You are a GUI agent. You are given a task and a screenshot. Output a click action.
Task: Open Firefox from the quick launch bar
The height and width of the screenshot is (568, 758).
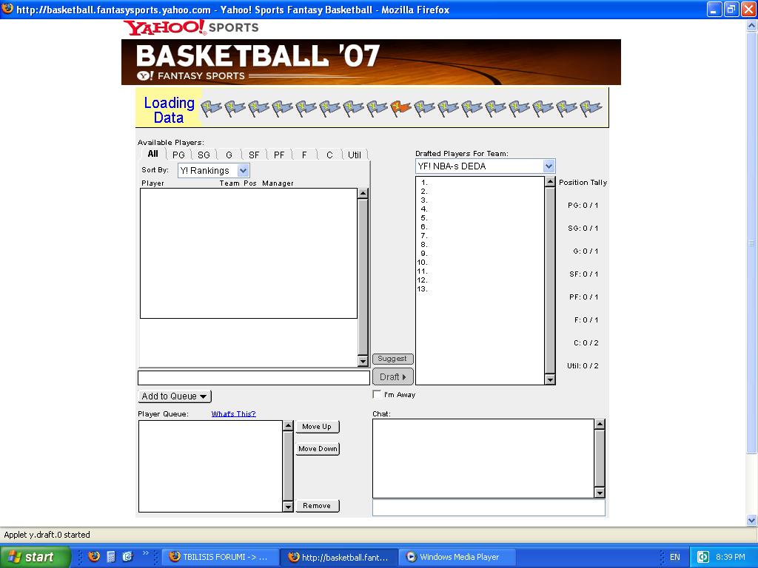pyautogui.click(x=93, y=557)
